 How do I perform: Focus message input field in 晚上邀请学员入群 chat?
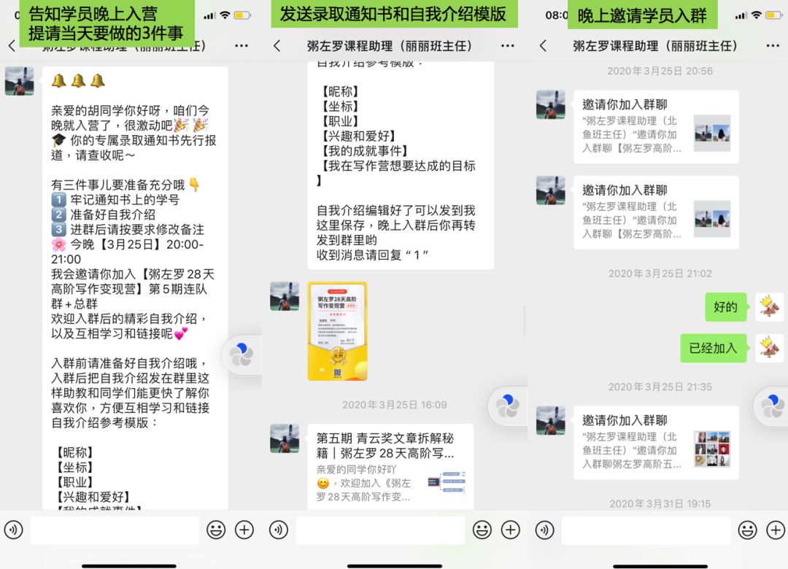click(646, 530)
